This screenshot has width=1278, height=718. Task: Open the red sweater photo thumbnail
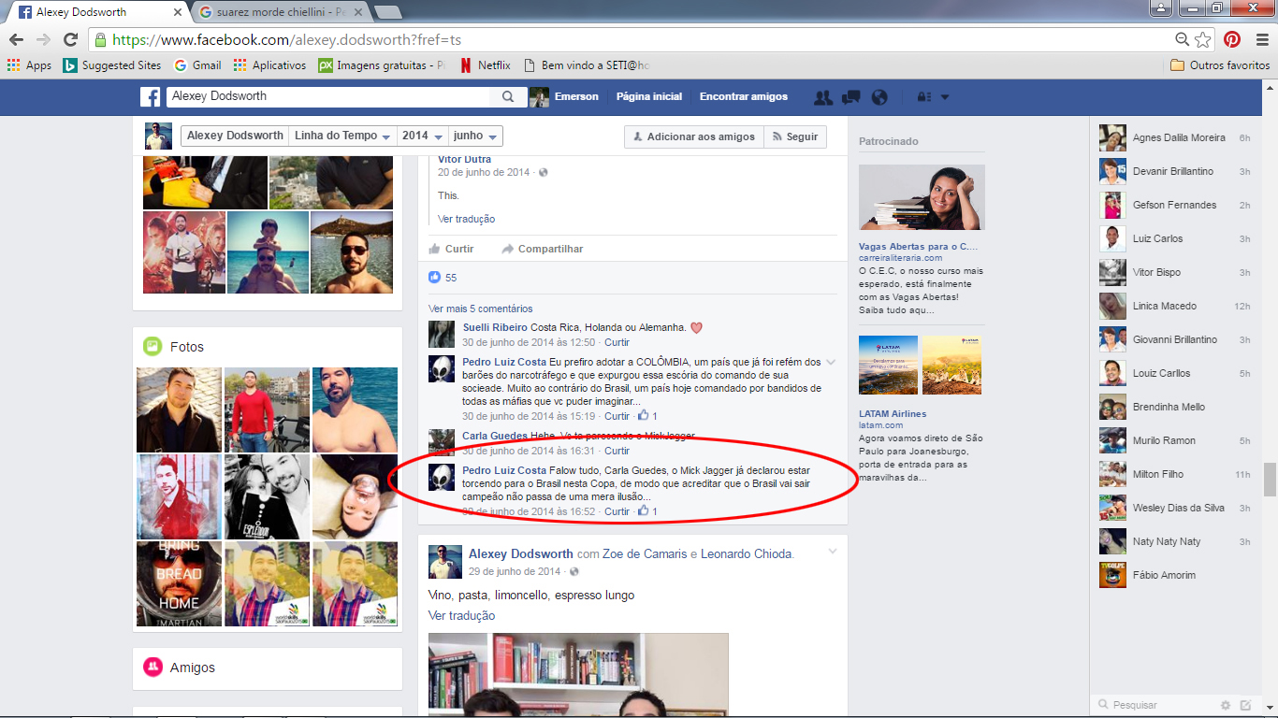pos(267,409)
